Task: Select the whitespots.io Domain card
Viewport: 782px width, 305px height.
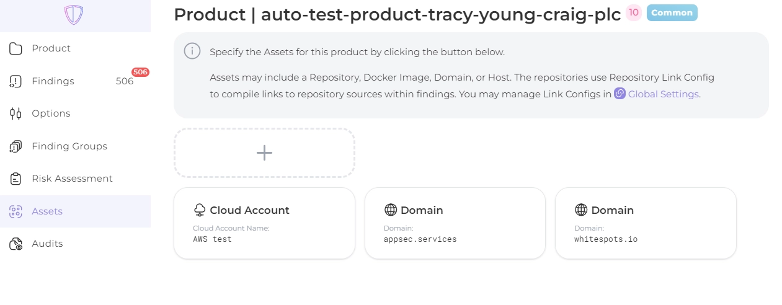Action: point(646,223)
